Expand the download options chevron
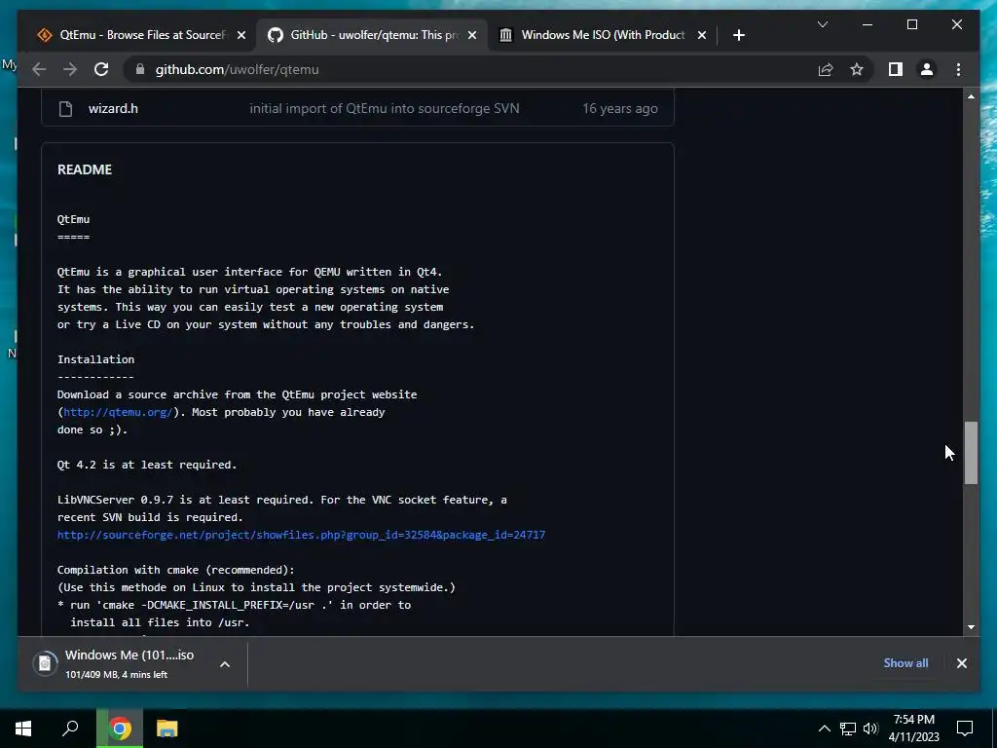Image resolution: width=997 pixels, height=748 pixels. pos(225,664)
